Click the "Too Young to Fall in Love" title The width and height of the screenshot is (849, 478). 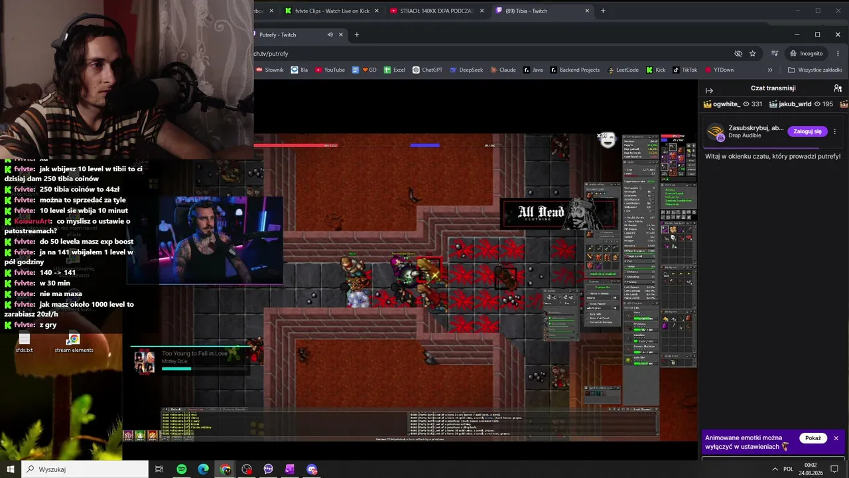[x=195, y=353]
